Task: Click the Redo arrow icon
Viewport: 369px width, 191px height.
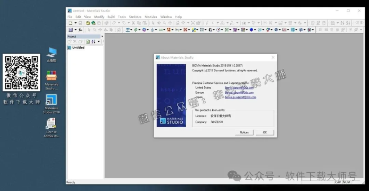Action: coord(124,23)
